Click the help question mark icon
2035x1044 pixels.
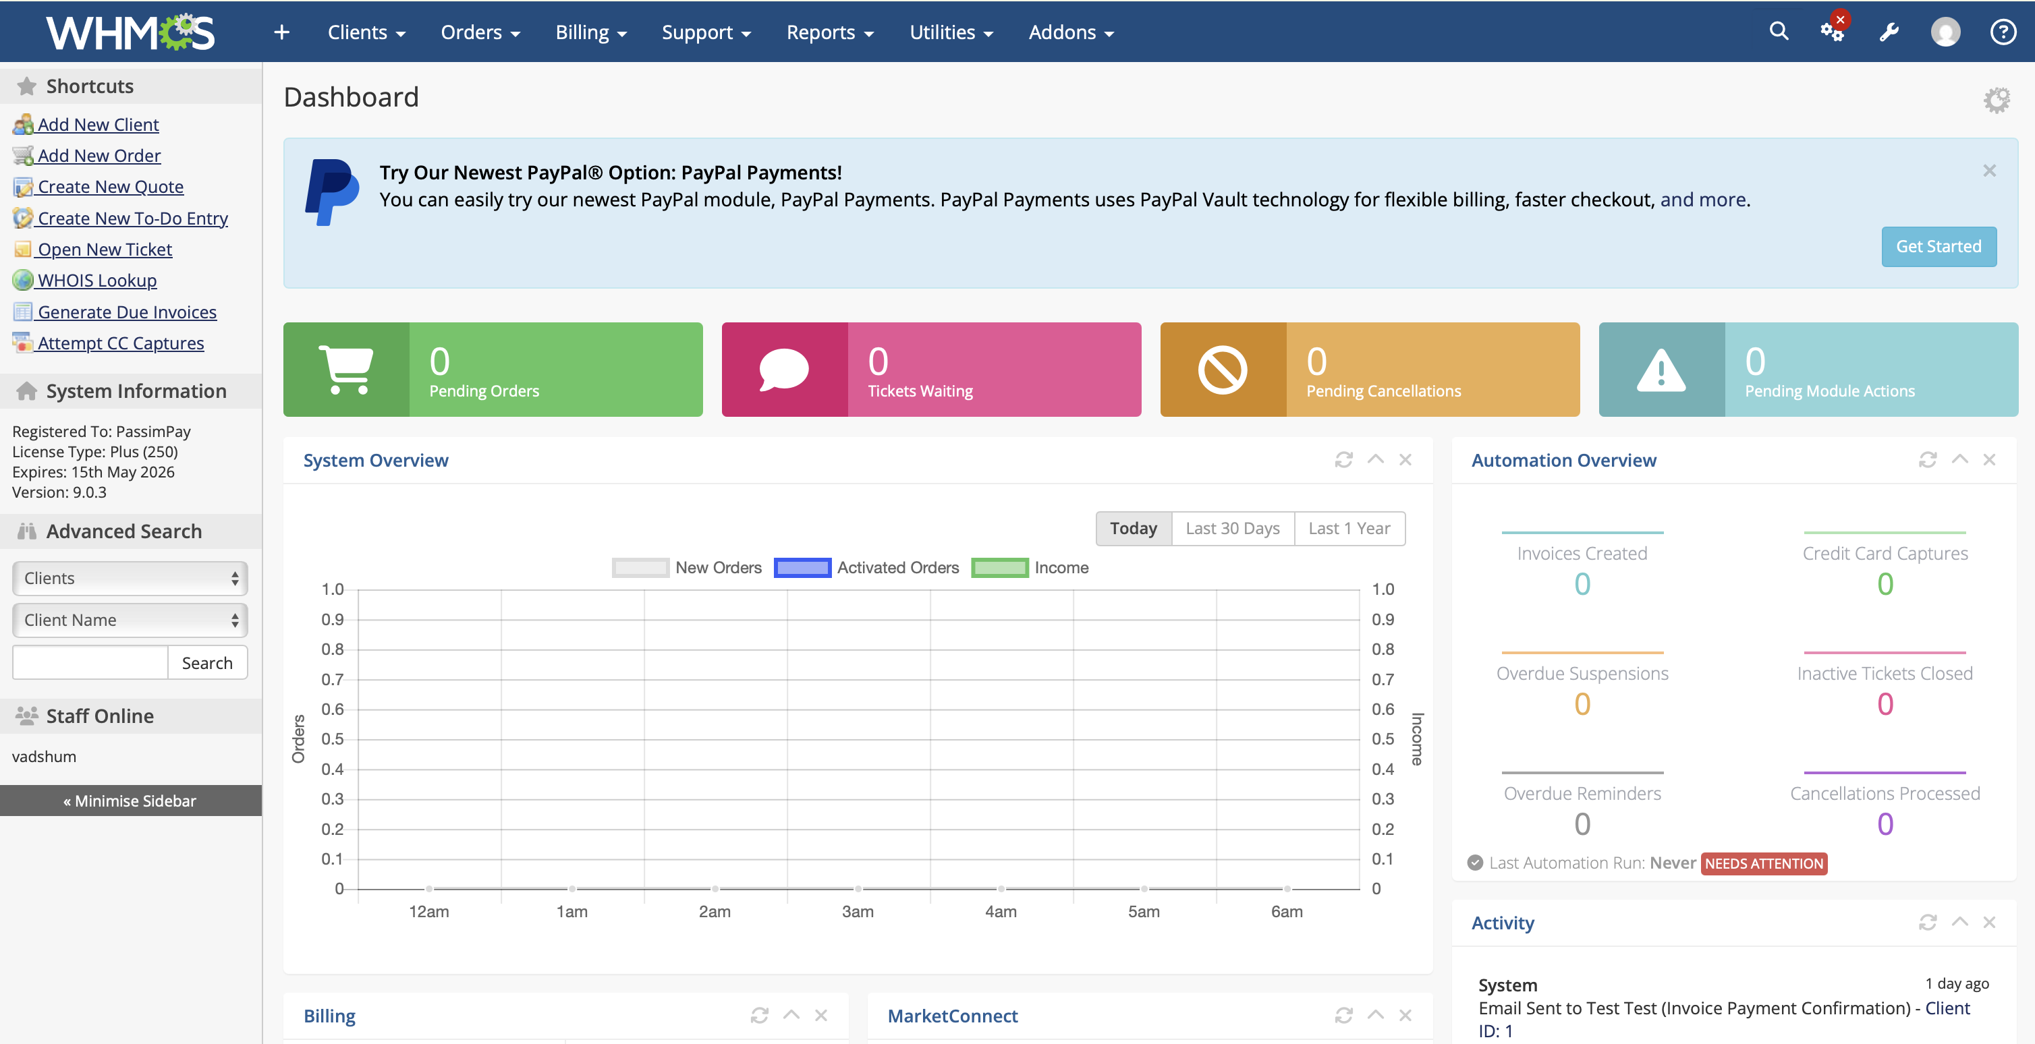pyautogui.click(x=2003, y=32)
